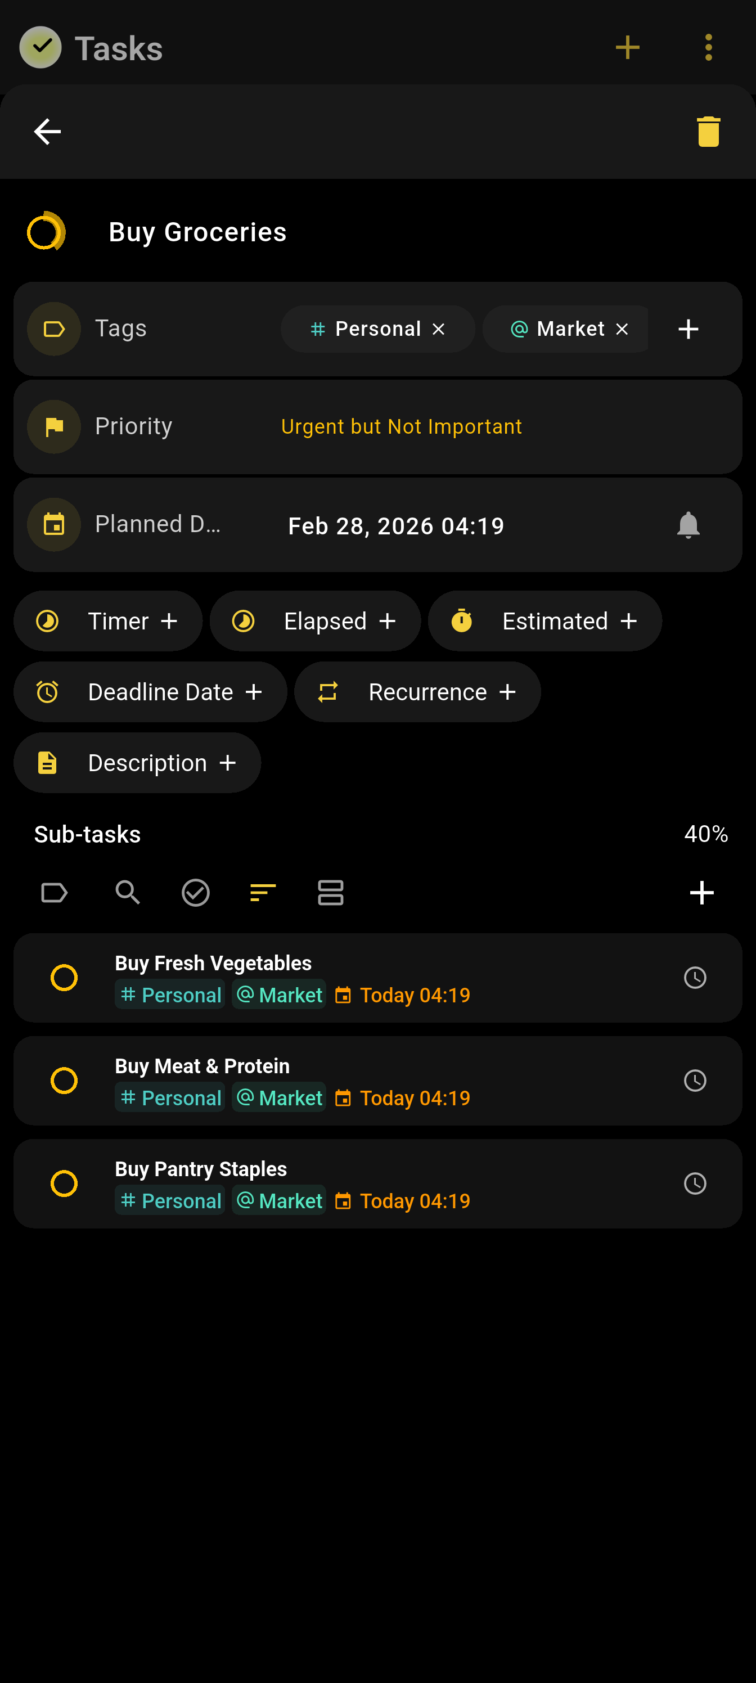Image resolution: width=756 pixels, height=1683 pixels.
Task: Go back with the arrow icon
Action: 47,131
